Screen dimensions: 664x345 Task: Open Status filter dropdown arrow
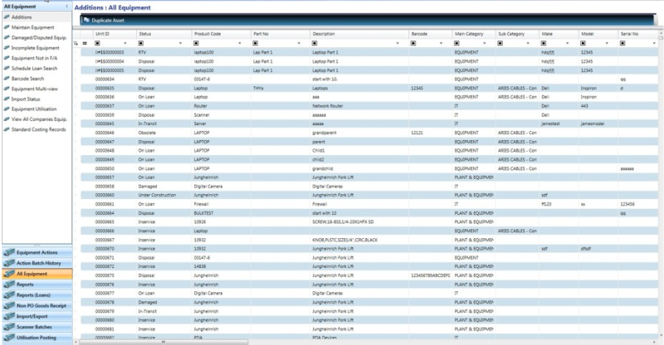pos(180,43)
